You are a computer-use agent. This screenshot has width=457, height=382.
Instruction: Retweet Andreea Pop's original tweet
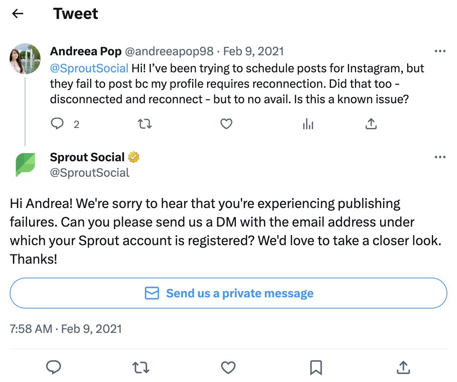coord(145,124)
